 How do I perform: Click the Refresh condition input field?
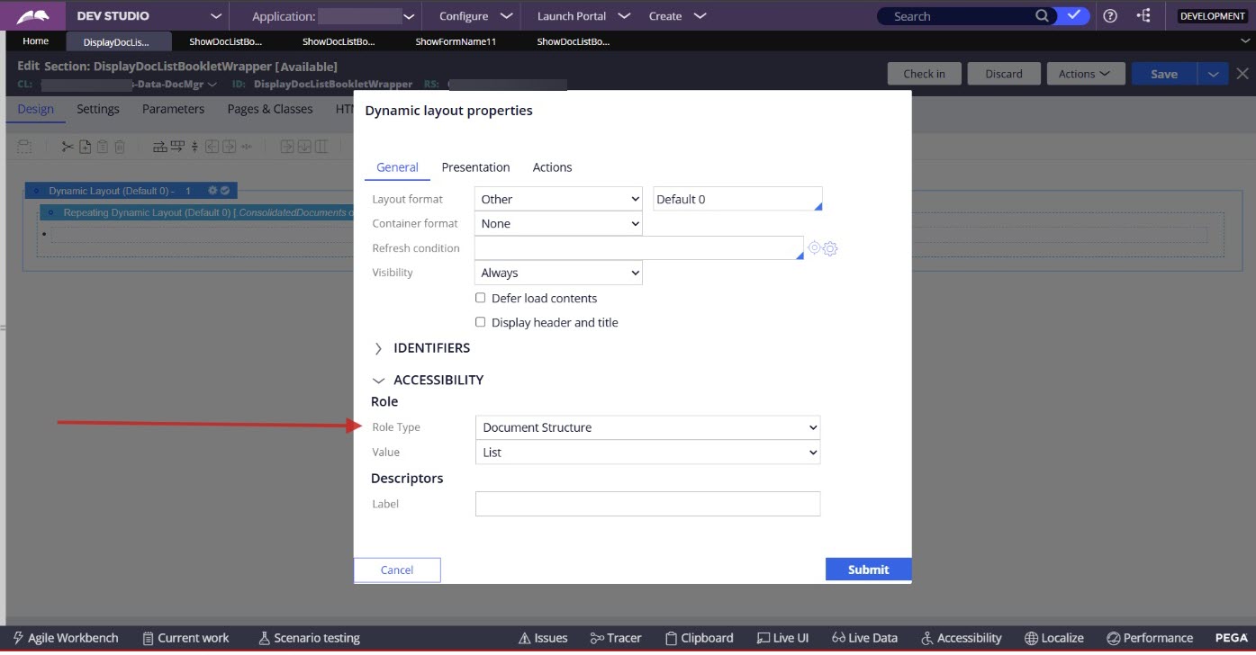click(638, 248)
